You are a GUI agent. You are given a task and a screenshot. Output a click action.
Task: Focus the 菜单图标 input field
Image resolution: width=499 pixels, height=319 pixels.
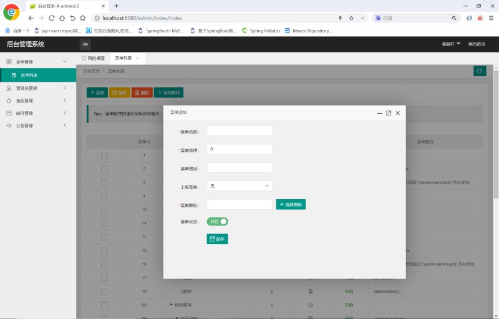click(x=240, y=204)
